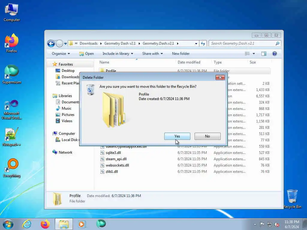Cancel deletion with the No button
Viewport: 307px width, 230px height.
point(207,136)
